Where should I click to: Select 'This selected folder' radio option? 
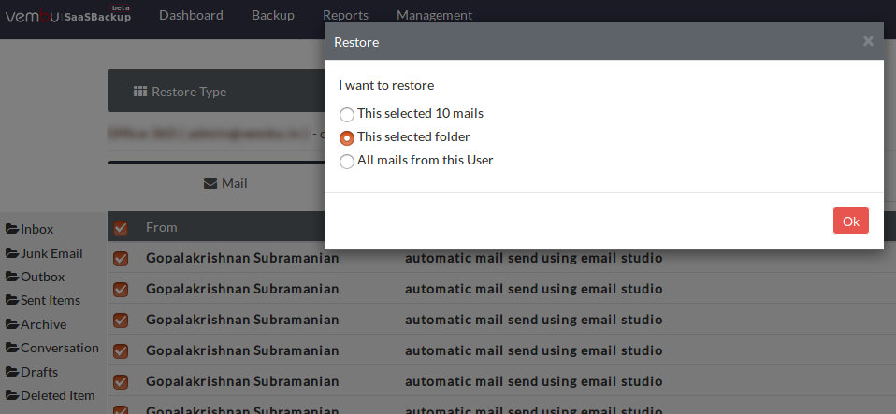(346, 138)
